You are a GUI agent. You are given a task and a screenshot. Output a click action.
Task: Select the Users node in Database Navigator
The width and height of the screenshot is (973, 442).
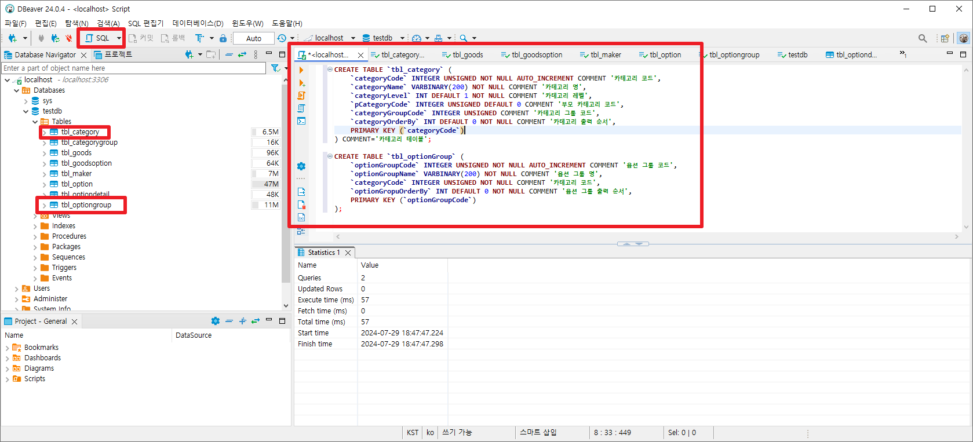coord(42,288)
